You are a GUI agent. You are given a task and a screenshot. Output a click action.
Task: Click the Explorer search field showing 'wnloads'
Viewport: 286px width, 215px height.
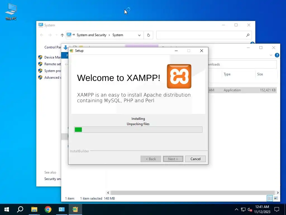tap(242, 64)
